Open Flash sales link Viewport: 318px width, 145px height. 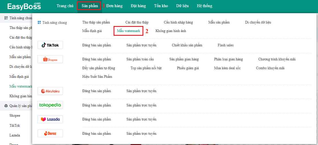(225, 45)
